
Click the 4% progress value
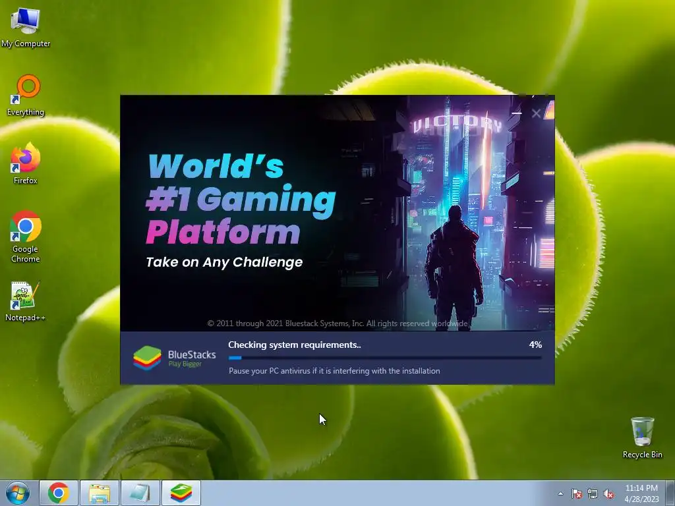(535, 345)
